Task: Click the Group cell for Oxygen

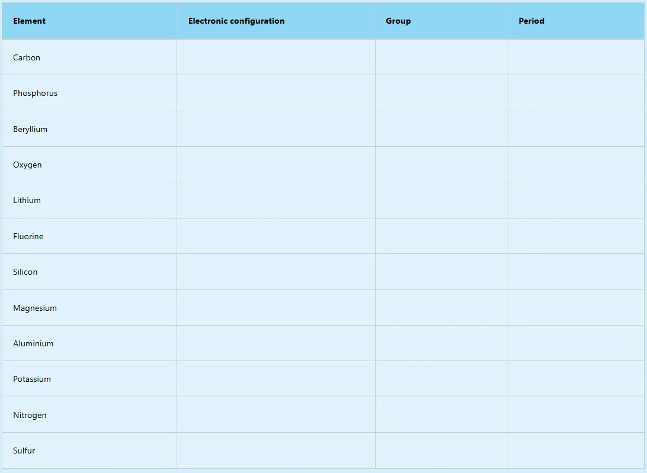Action: click(x=441, y=165)
